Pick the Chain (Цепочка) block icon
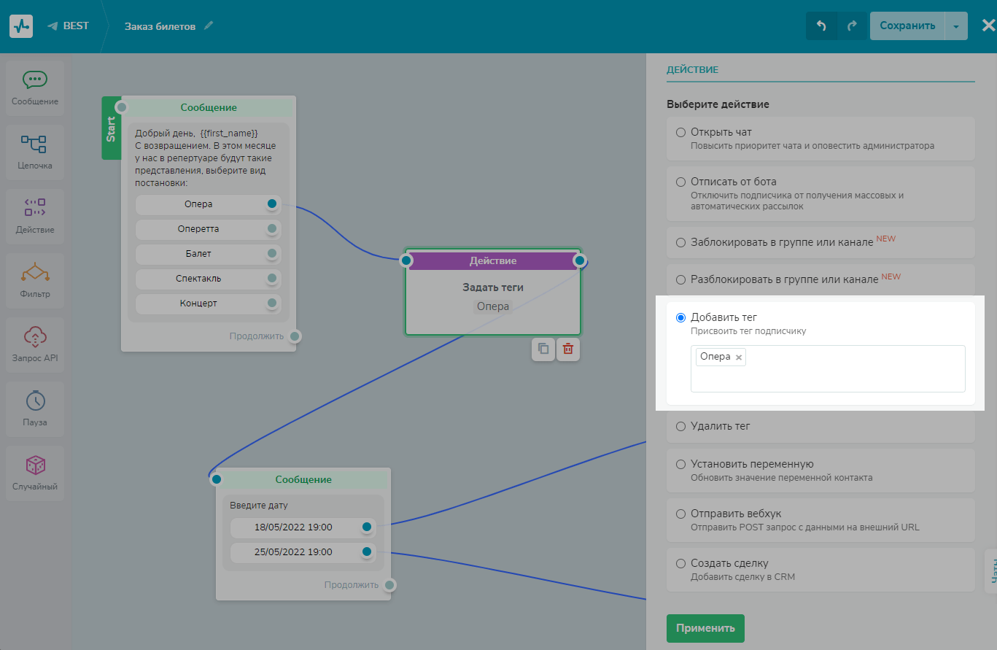Image resolution: width=997 pixels, height=650 pixels. coord(34,144)
